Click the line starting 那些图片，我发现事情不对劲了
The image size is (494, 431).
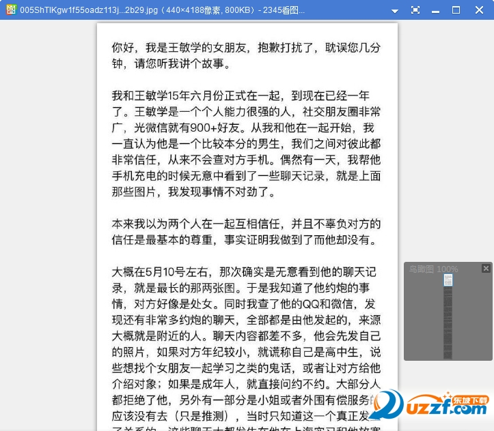194,192
